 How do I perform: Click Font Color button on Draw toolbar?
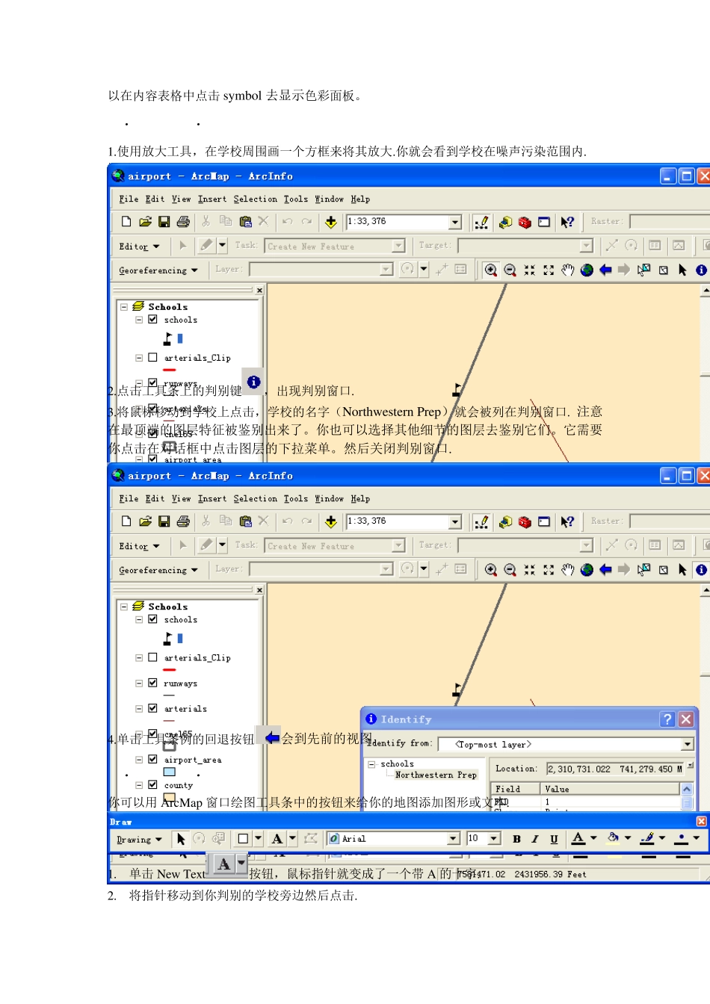pos(578,839)
